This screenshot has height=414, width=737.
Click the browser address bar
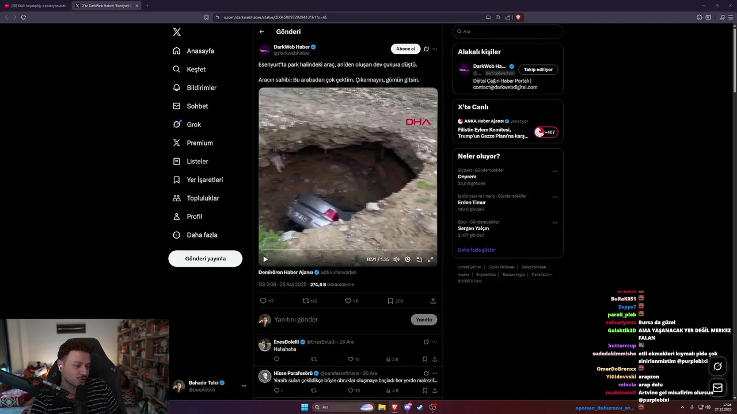click(351, 17)
